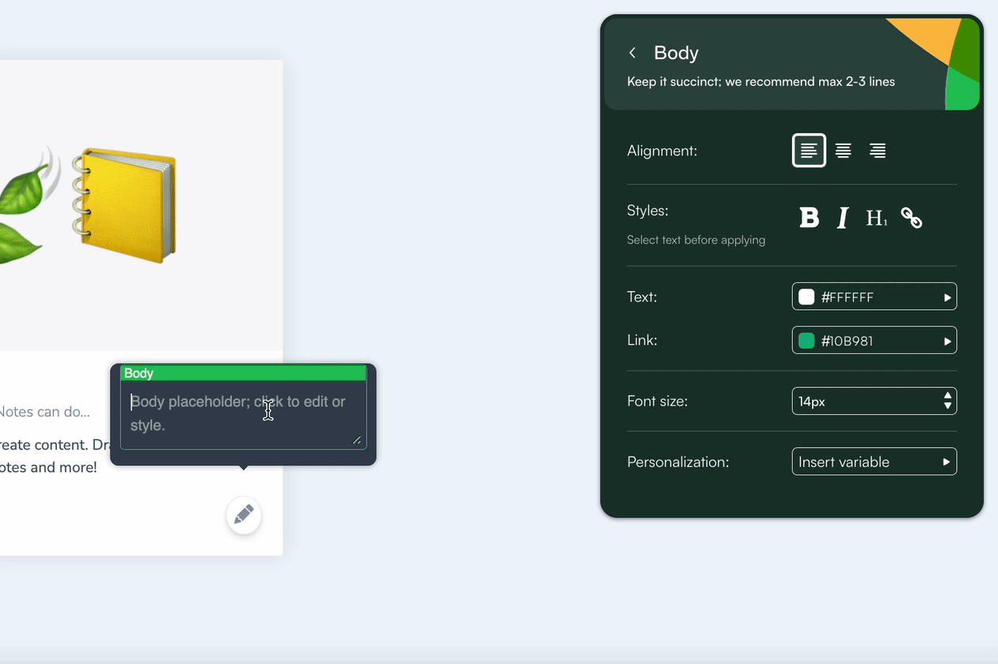Apply H1 heading style
This screenshot has width=998, height=664.
(x=876, y=218)
